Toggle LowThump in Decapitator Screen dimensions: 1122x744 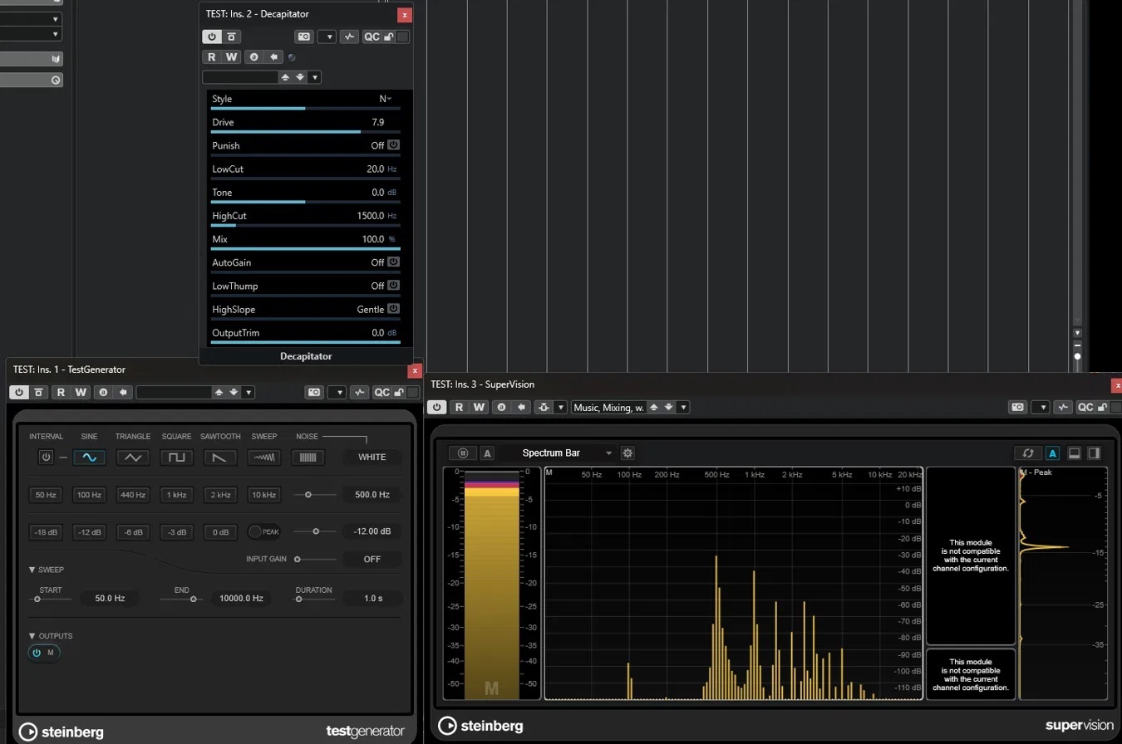pos(394,286)
